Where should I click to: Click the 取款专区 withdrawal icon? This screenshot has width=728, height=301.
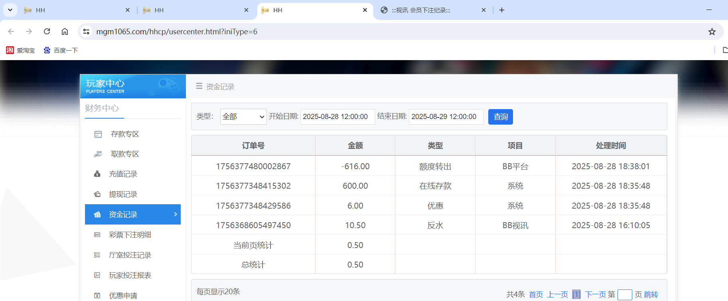tap(98, 154)
